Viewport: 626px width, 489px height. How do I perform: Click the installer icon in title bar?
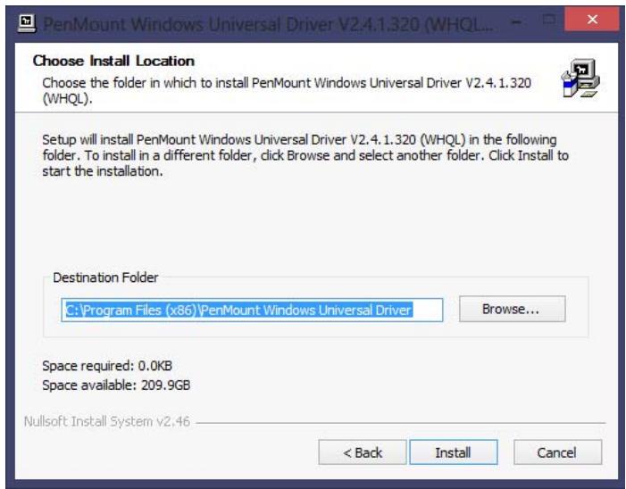[x=27, y=23]
